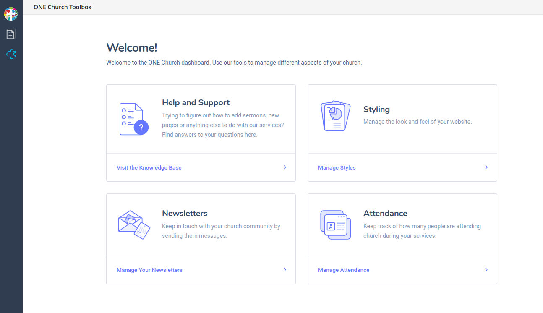Open Manage Your Newsletters link
Image resolution: width=543 pixels, height=313 pixels.
point(149,270)
